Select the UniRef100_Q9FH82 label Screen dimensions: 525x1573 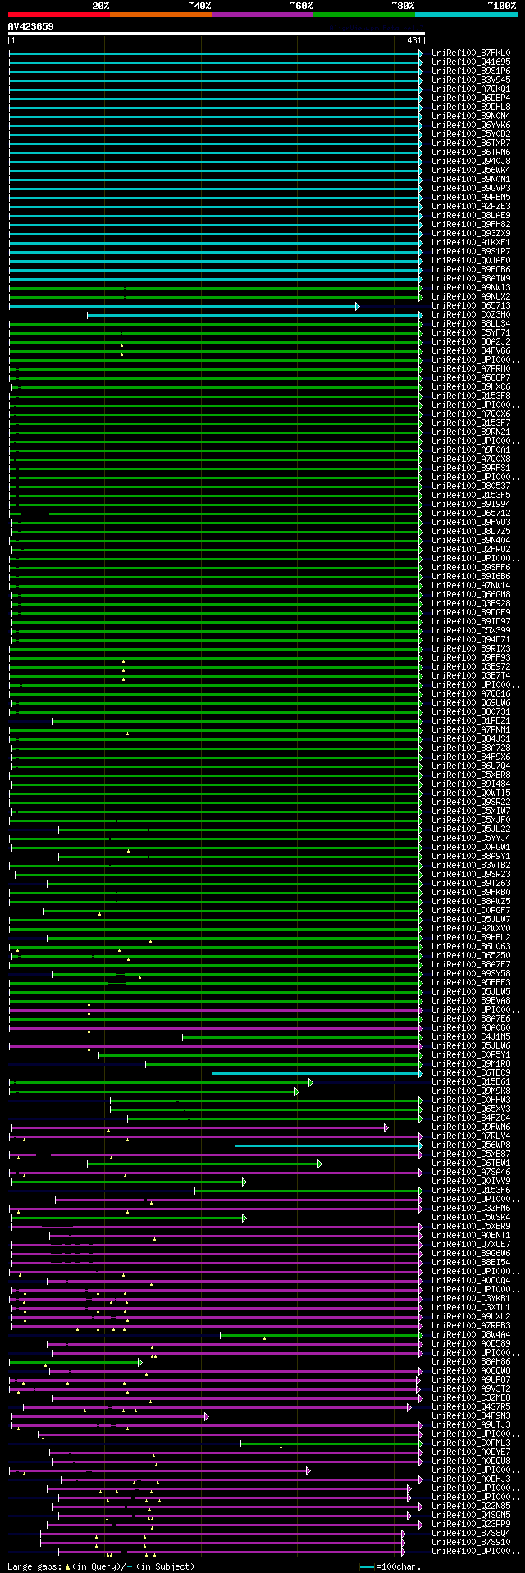[472, 224]
